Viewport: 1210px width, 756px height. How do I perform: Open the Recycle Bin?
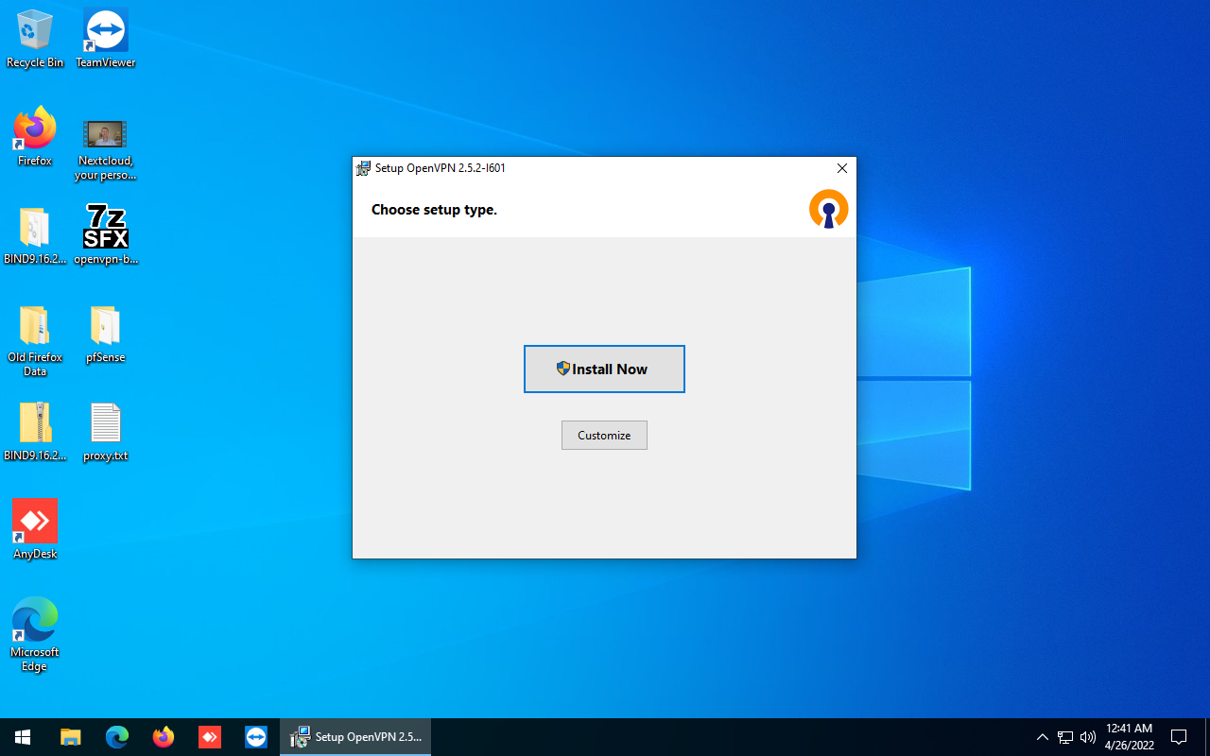pyautogui.click(x=35, y=29)
